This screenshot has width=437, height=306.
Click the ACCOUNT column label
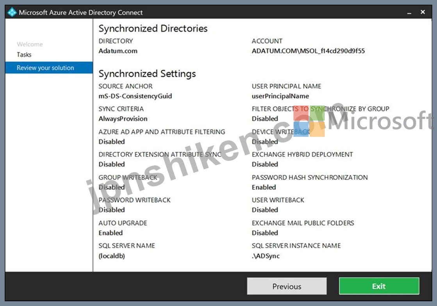tap(267, 41)
